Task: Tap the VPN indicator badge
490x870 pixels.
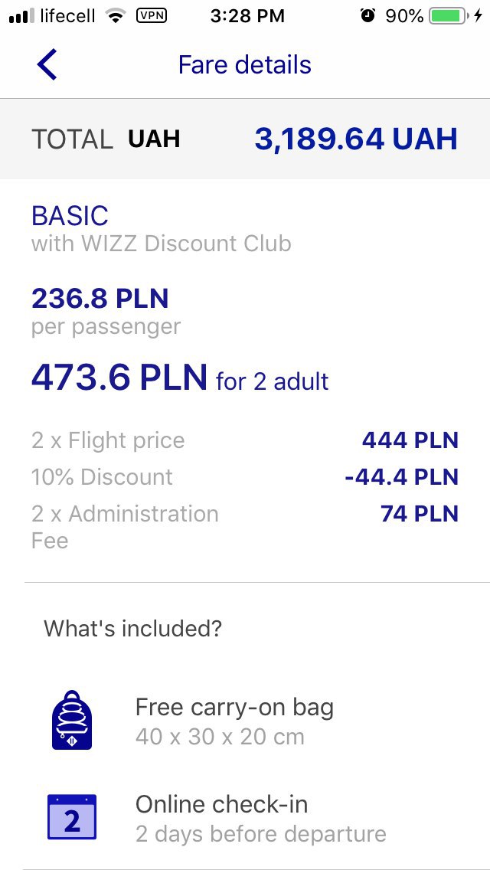Action: [152, 16]
